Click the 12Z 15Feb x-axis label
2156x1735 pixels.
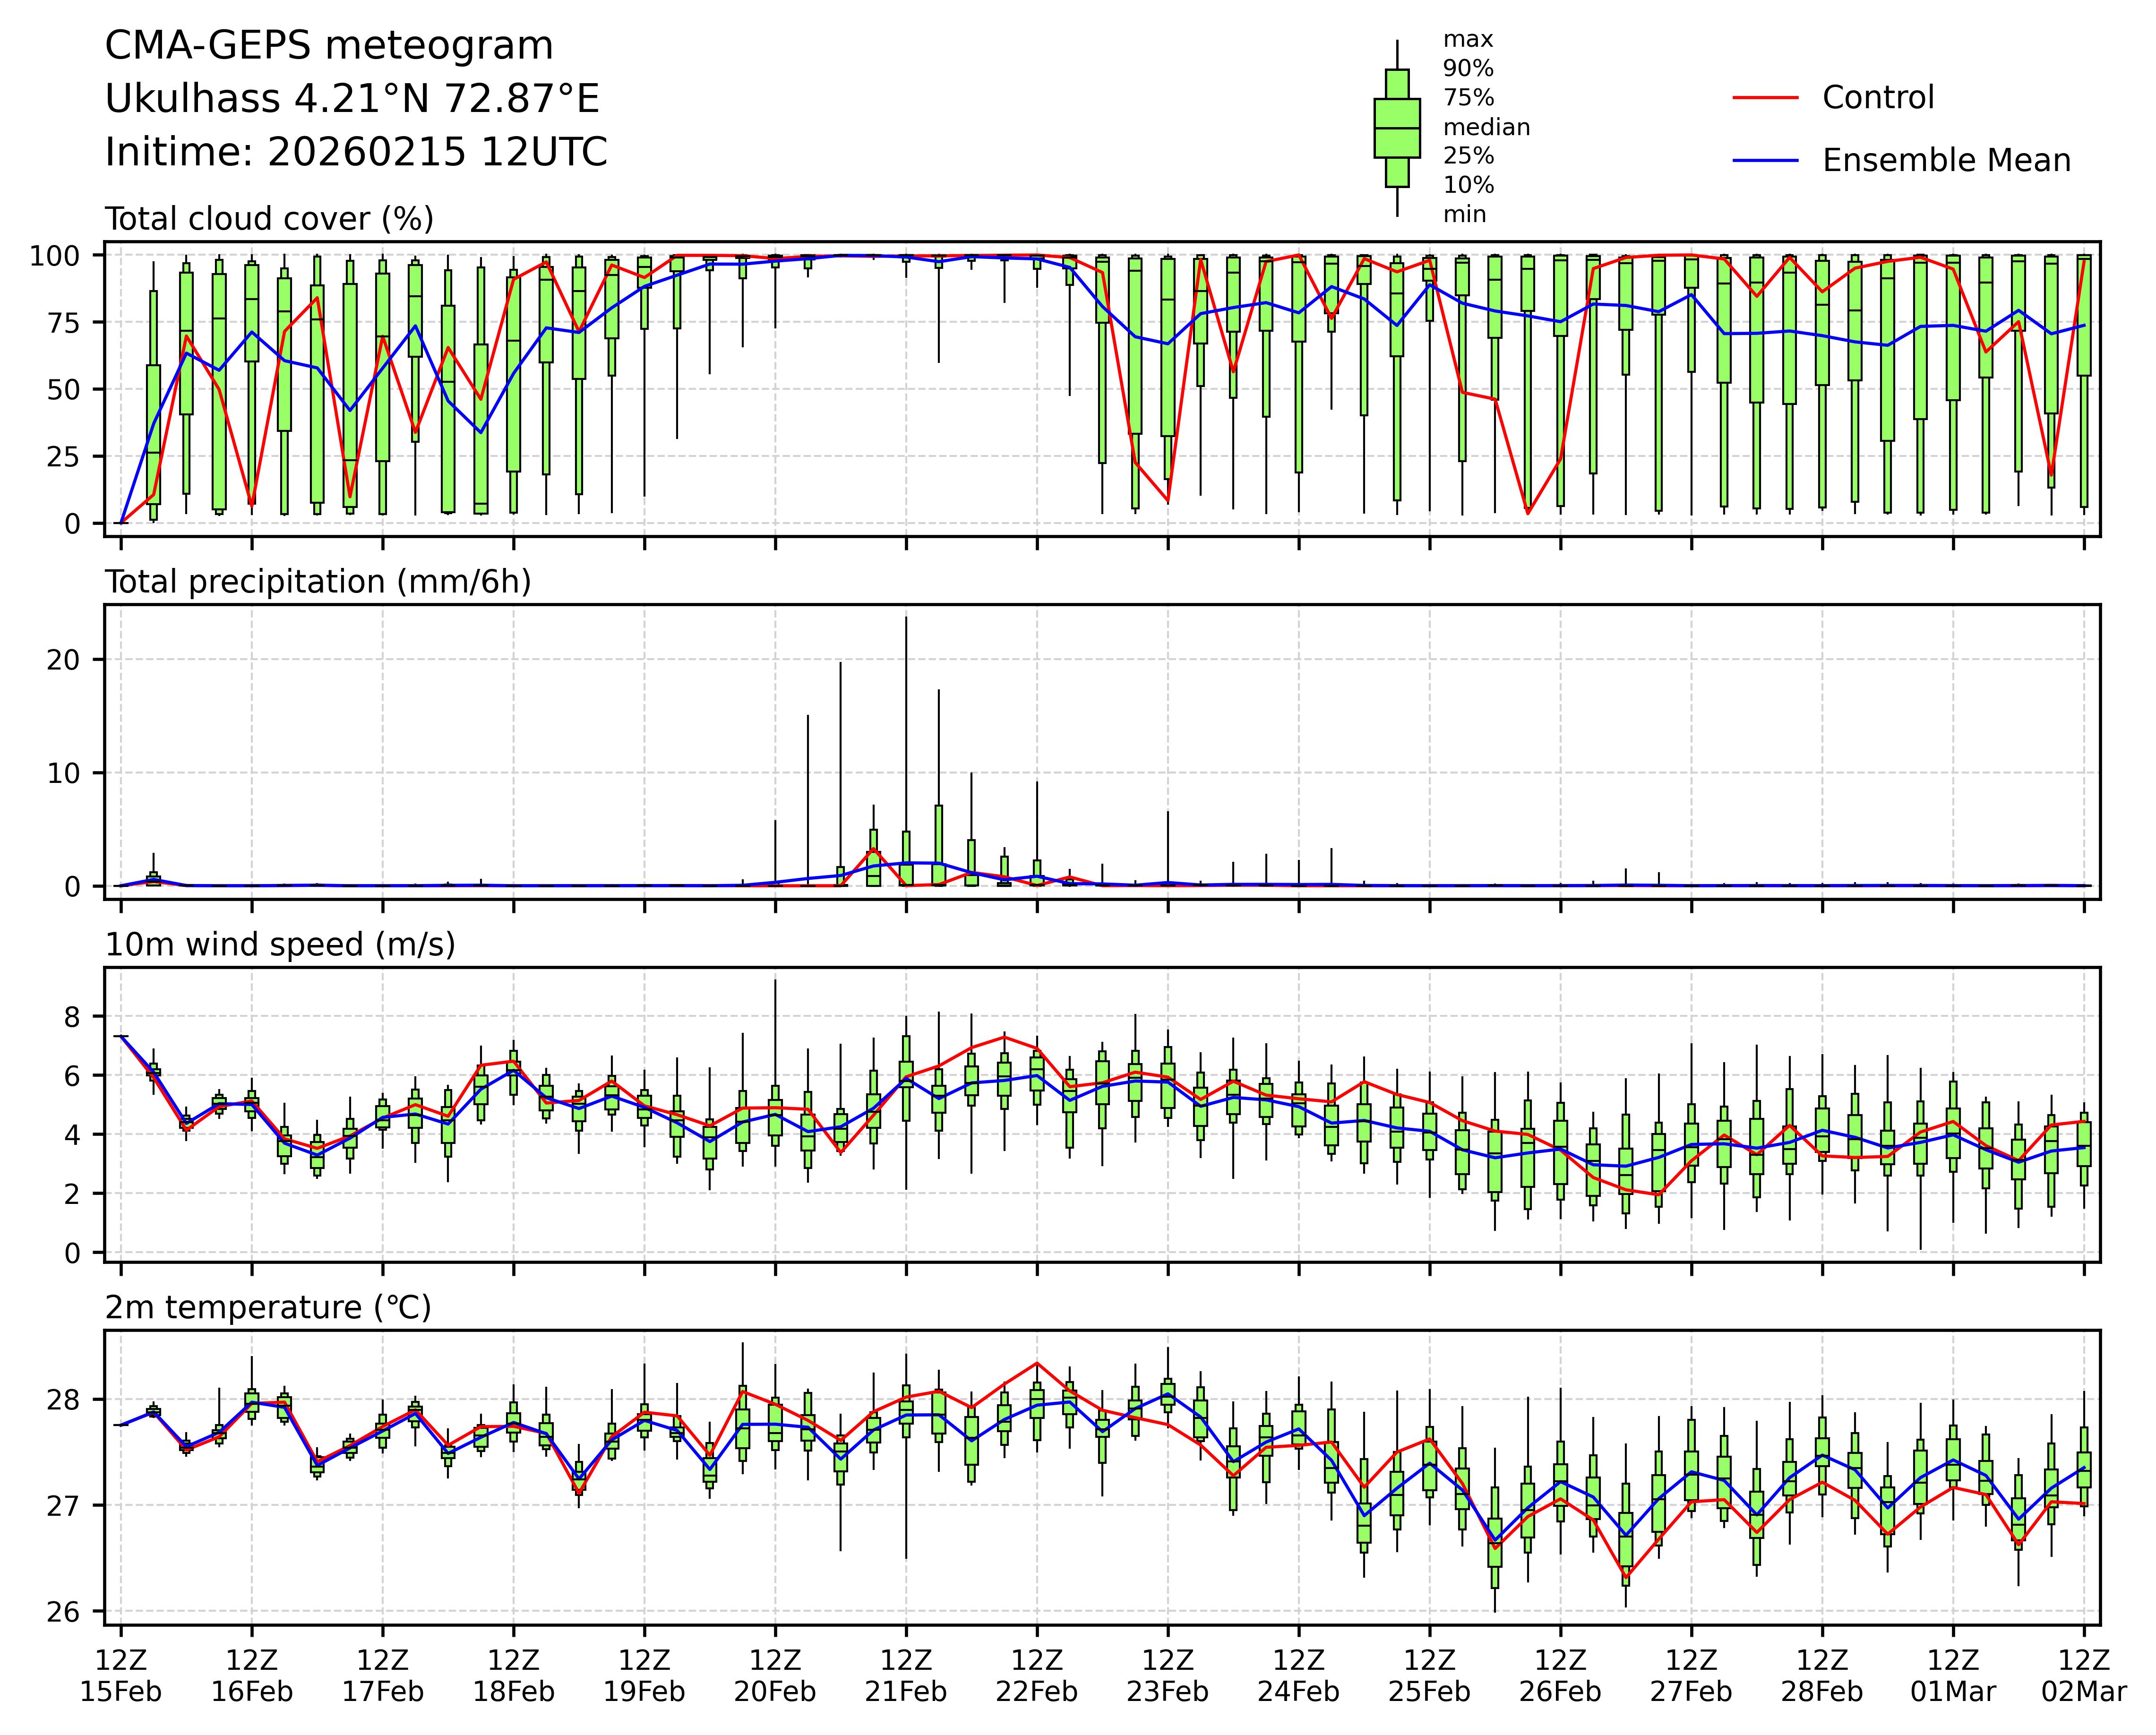[121, 1676]
